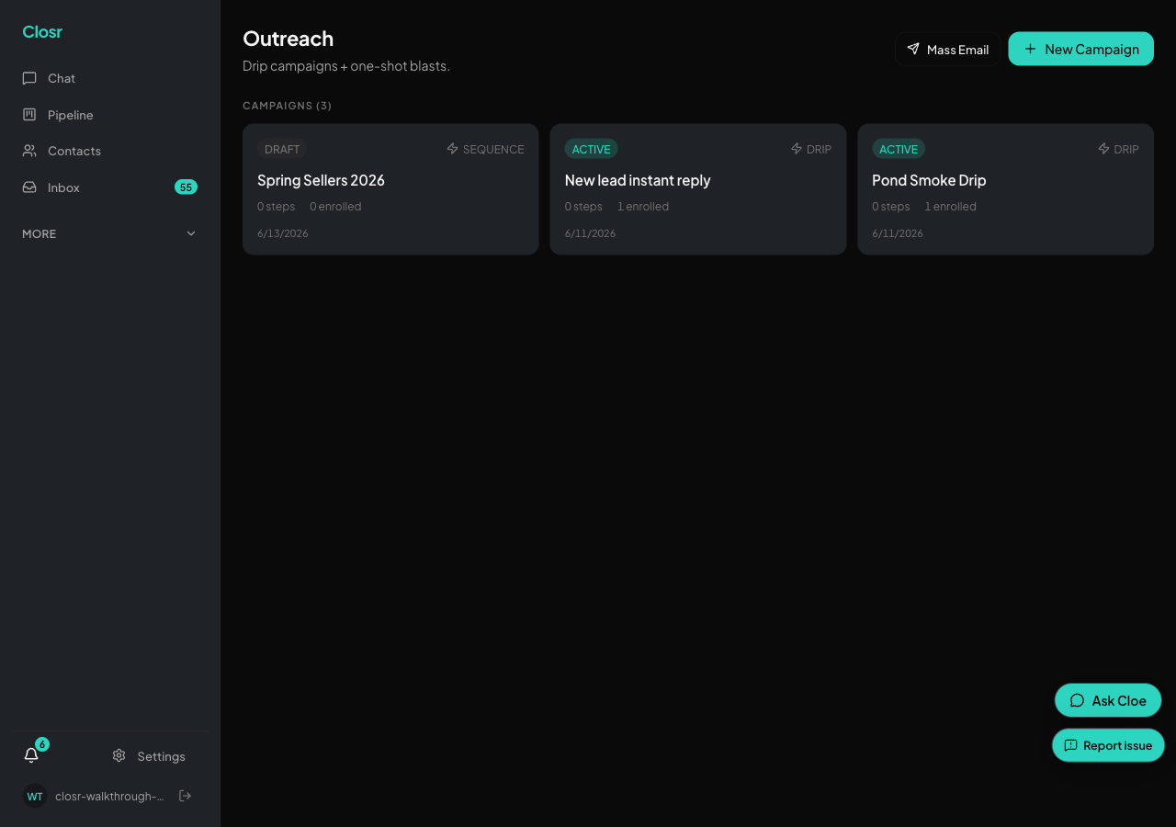Open the Spring Sellers 2026 campaign
Image resolution: width=1176 pixels, height=827 pixels.
390,189
